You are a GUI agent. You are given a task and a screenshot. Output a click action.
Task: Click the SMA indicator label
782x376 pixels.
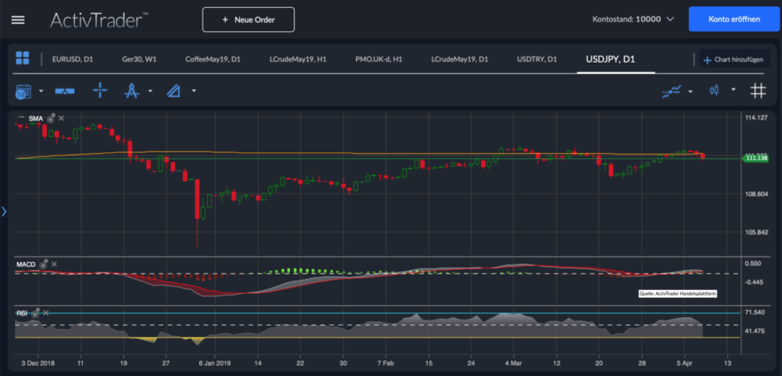36,118
